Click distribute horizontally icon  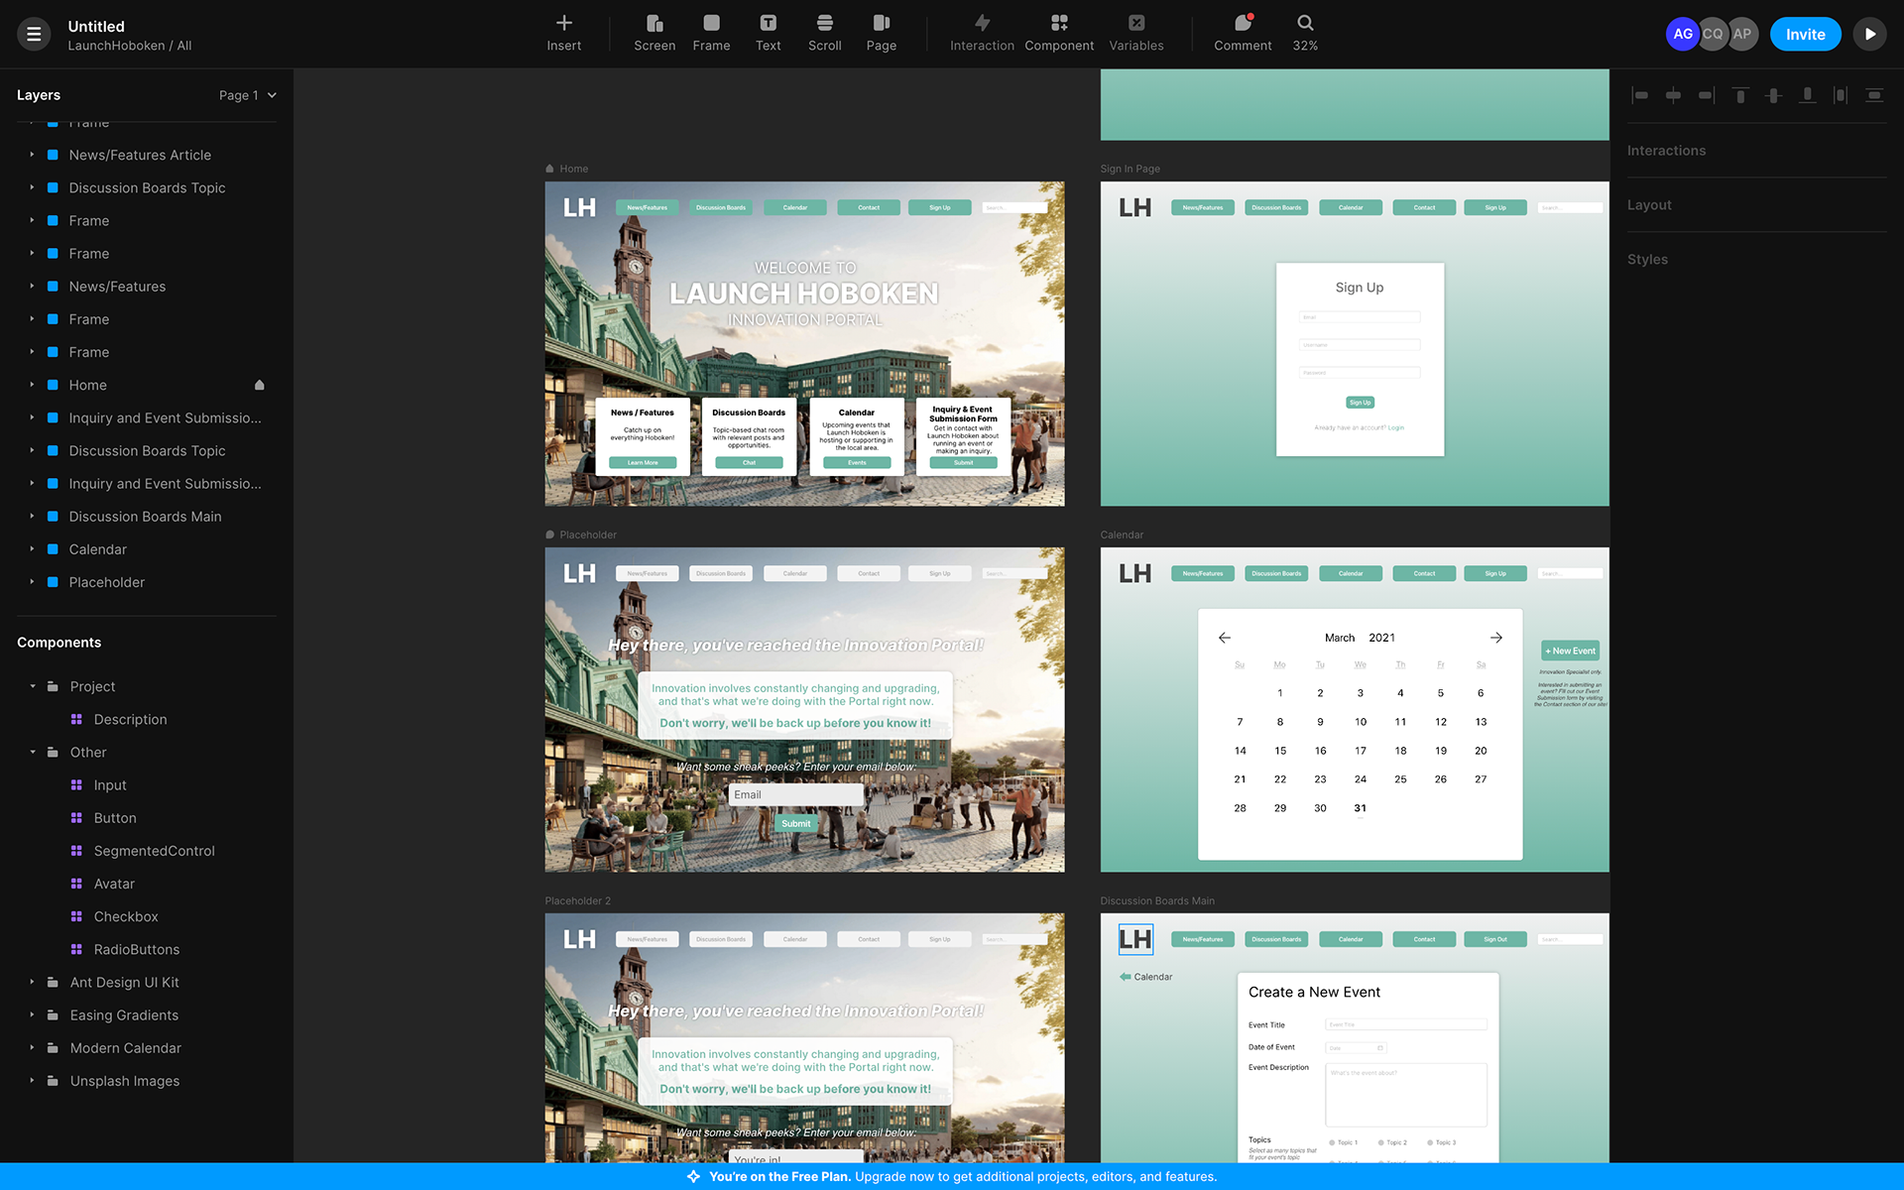click(x=1841, y=95)
